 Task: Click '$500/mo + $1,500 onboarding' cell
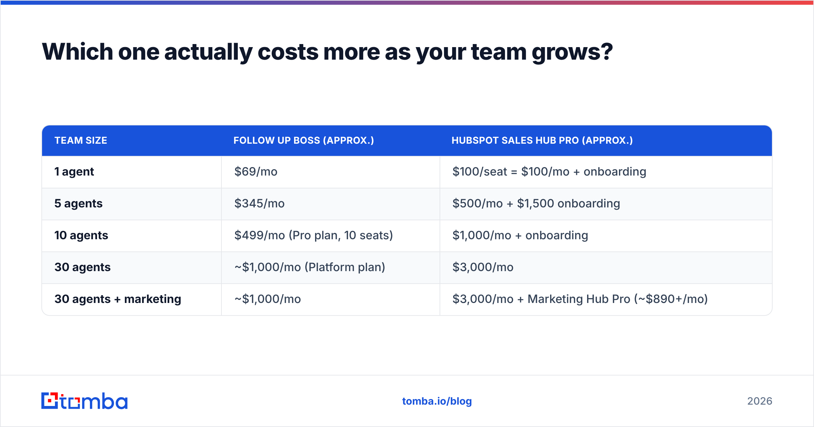coord(536,204)
